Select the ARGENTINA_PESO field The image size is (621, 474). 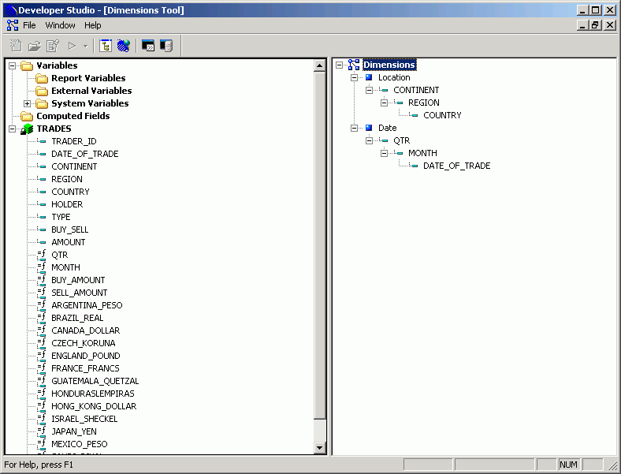coord(87,305)
